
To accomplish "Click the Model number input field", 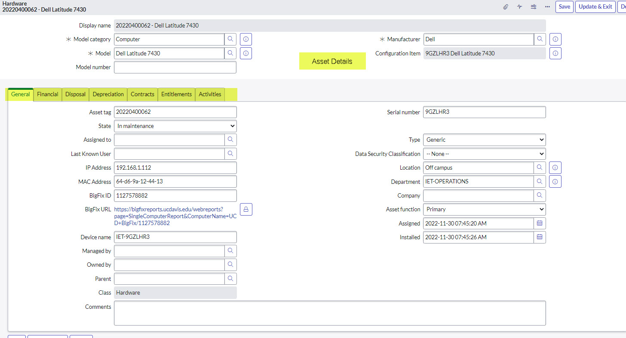I will [175, 67].
